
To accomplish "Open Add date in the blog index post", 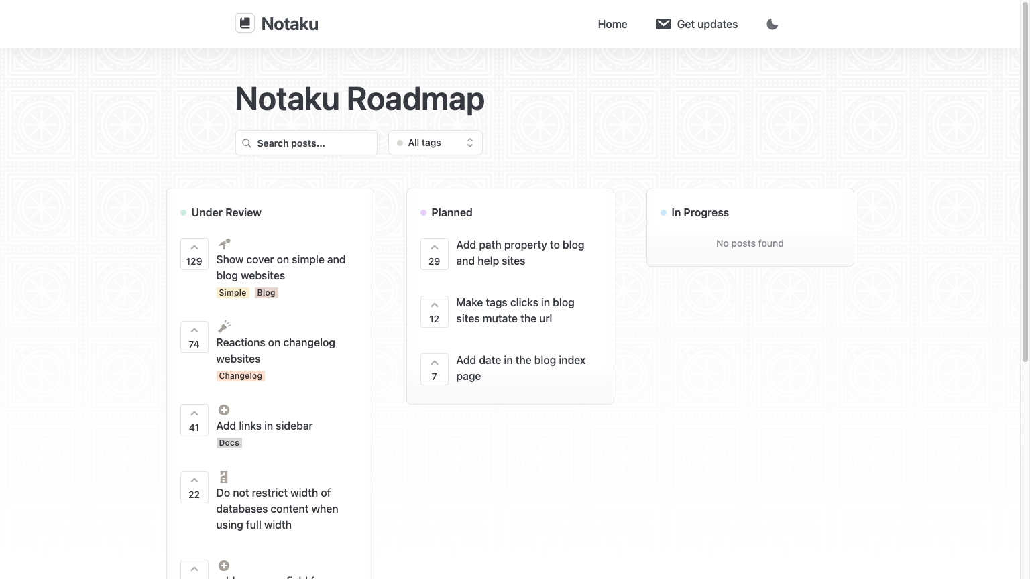I will [x=521, y=368].
